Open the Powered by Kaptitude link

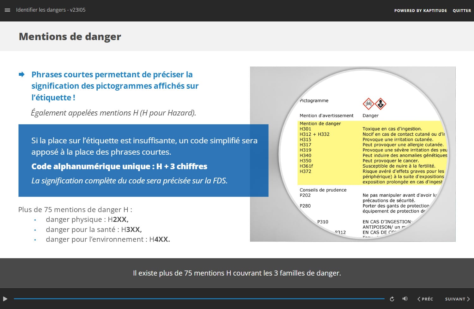pos(420,10)
